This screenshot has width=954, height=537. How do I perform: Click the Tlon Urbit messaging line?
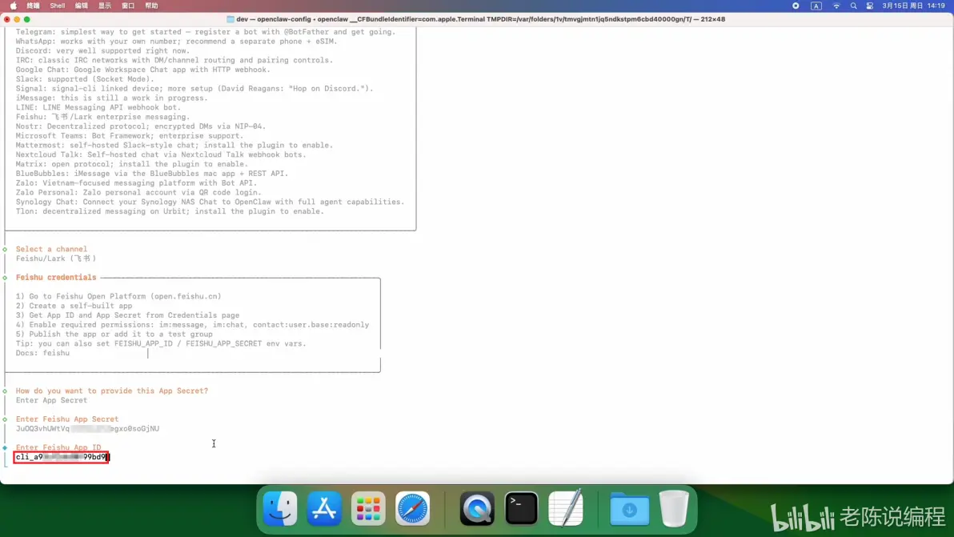(170, 211)
